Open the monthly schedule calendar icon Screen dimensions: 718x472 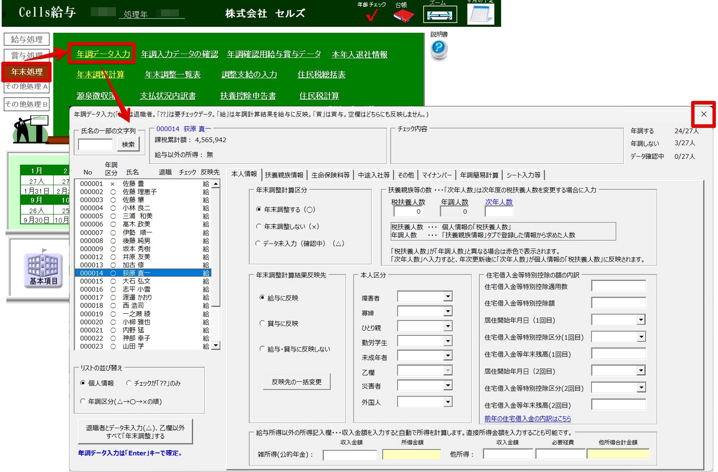pyautogui.click(x=480, y=14)
